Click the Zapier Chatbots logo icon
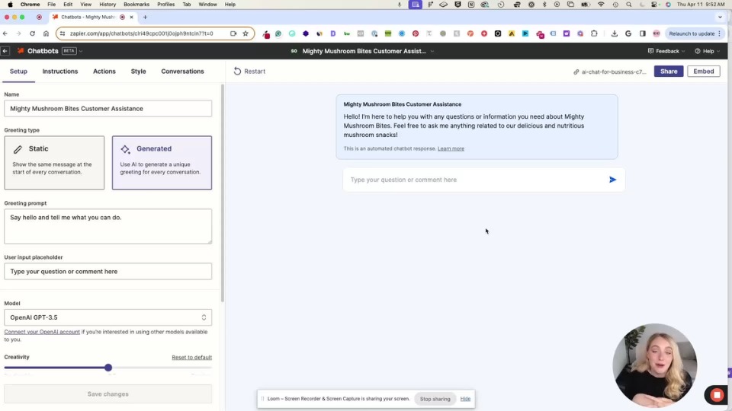732x411 pixels. coord(21,51)
